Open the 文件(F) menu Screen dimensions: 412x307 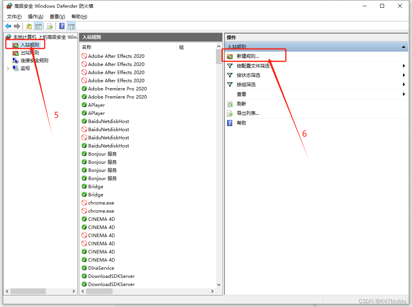(14, 17)
